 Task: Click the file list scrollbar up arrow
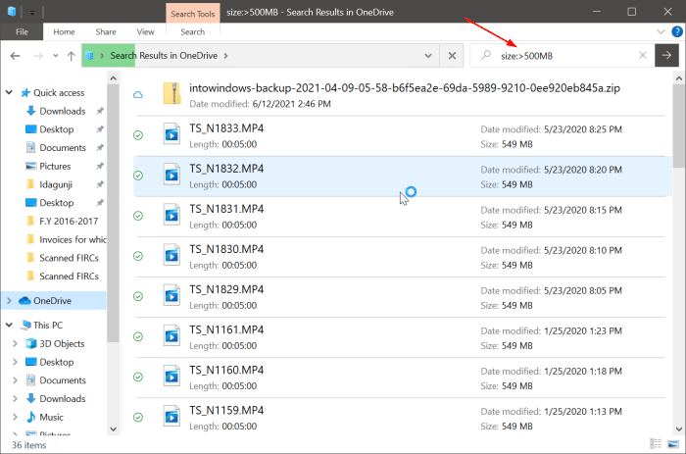point(678,78)
